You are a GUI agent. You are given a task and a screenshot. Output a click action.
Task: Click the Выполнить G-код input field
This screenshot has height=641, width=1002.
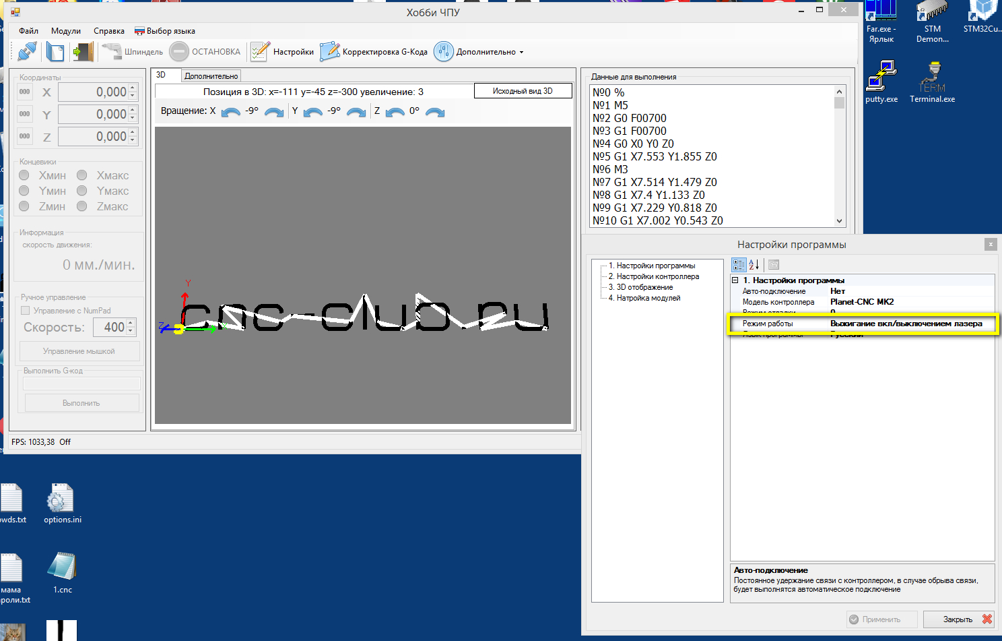(81, 384)
